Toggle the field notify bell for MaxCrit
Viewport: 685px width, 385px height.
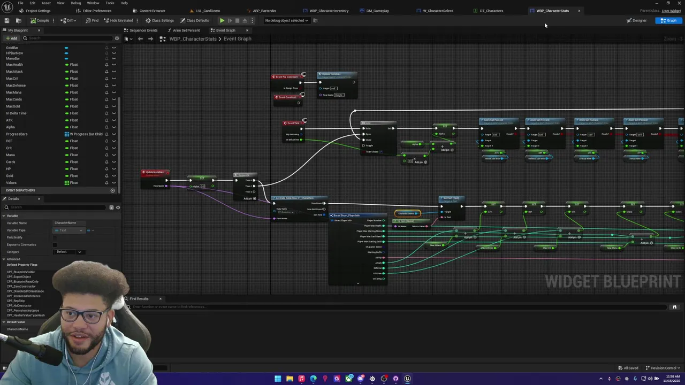coord(106,79)
